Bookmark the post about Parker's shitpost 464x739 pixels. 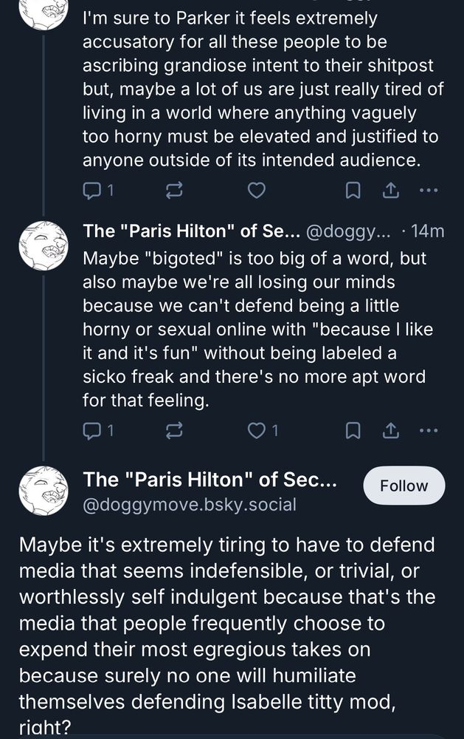point(353,191)
